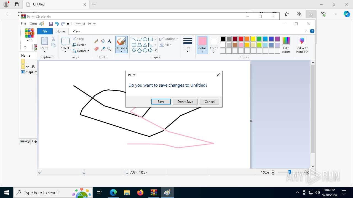Click the Brushes tool icon

click(x=121, y=41)
